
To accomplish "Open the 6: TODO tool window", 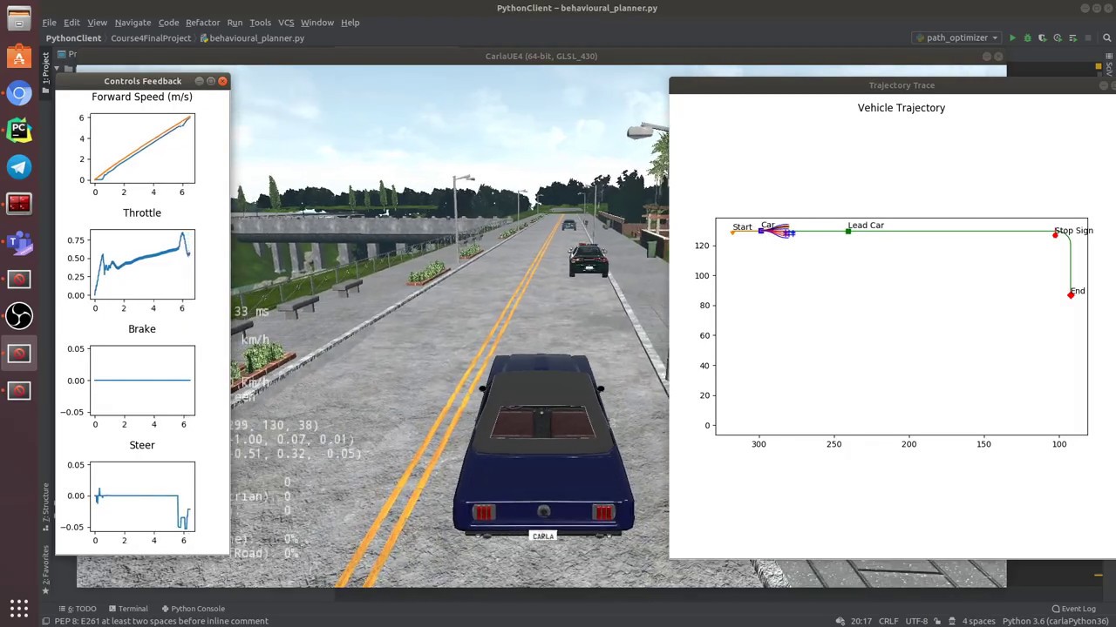I will click(77, 609).
